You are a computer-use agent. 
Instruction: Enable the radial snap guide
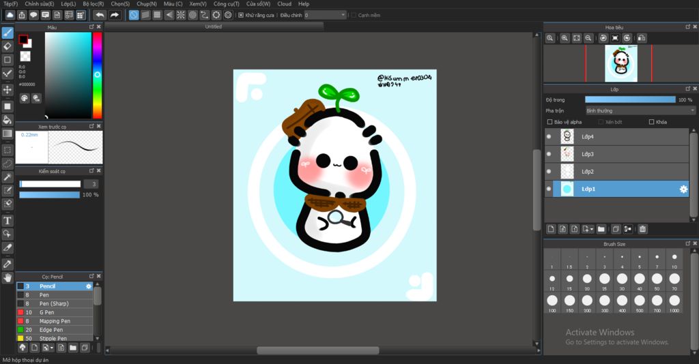(x=181, y=15)
